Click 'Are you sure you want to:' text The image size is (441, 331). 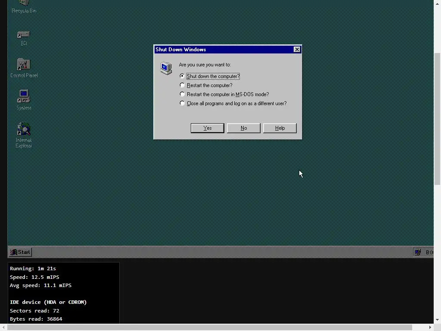click(205, 65)
